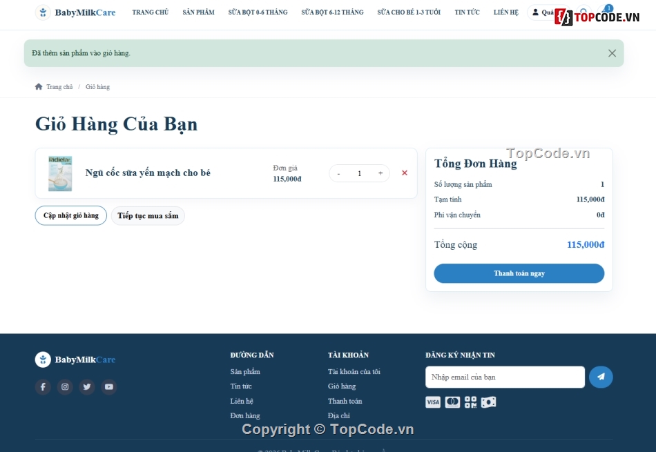Go to SỮA BỘT 0-6 THÁNG category
The height and width of the screenshot is (452, 656).
[x=258, y=12]
